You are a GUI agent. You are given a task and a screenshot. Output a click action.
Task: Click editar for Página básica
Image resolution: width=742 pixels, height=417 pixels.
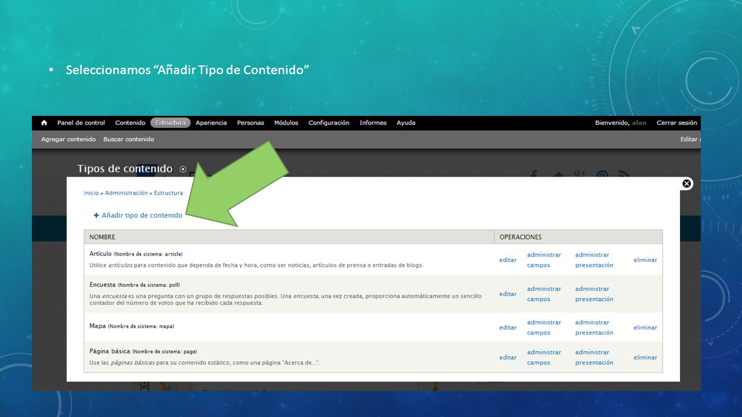(508, 357)
